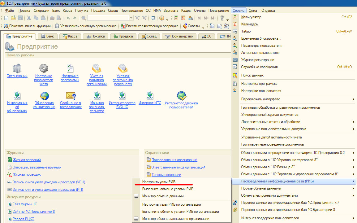Click the Обновление конфигурации globe icon
The height and width of the screenshot is (223, 357).
(44, 96)
